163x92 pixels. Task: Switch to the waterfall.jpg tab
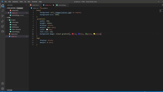click(x=62, y=5)
